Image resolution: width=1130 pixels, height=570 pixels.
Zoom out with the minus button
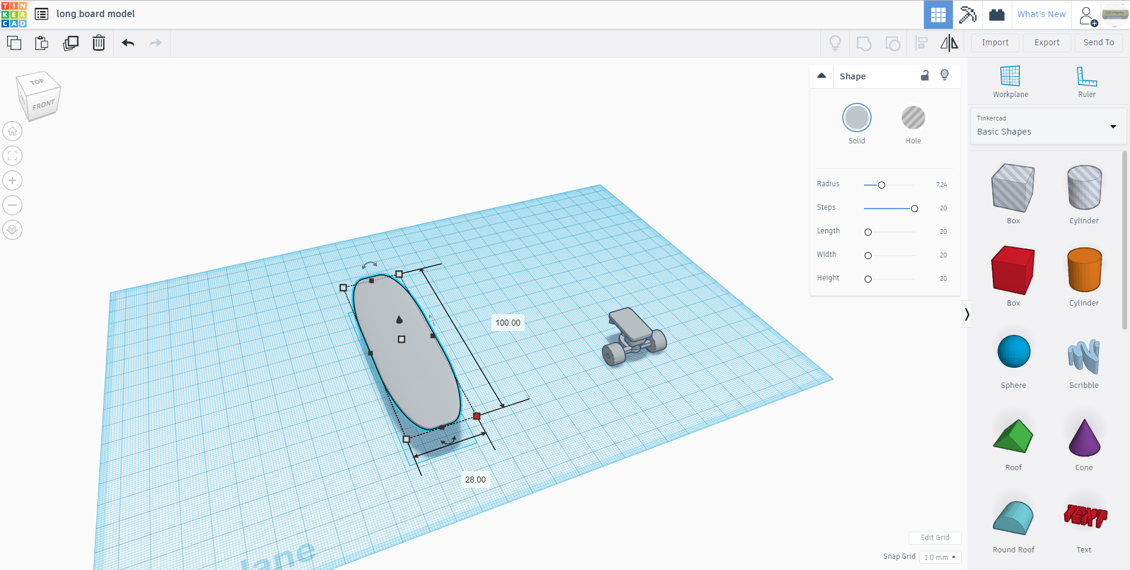tap(12, 205)
